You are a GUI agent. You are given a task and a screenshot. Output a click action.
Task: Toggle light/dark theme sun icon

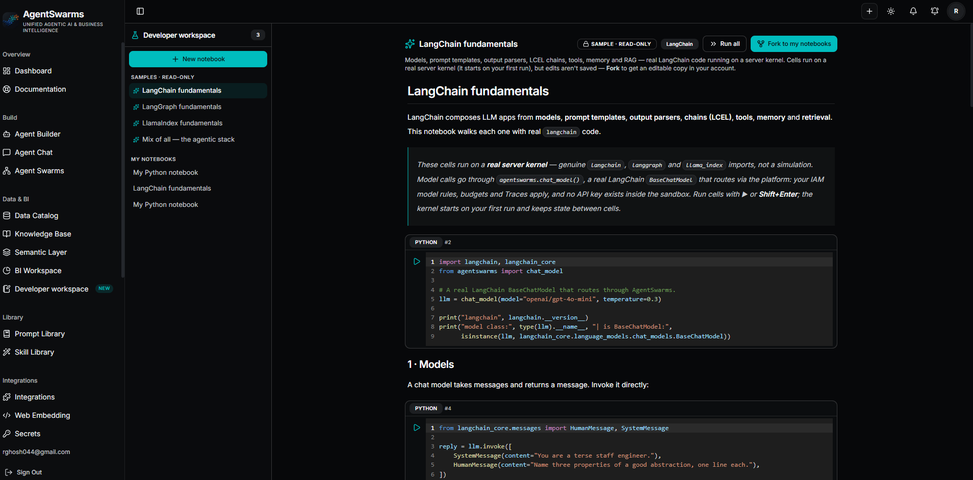pyautogui.click(x=891, y=11)
